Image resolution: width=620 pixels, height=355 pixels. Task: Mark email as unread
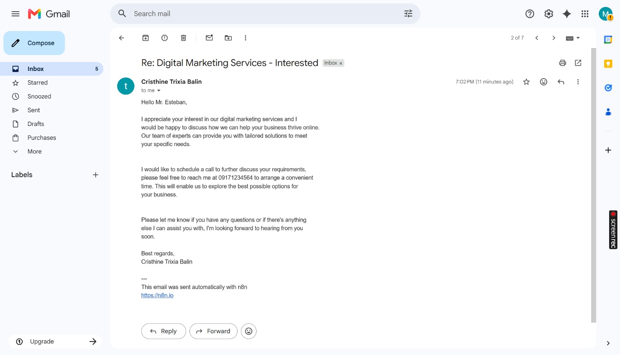pyautogui.click(x=209, y=38)
